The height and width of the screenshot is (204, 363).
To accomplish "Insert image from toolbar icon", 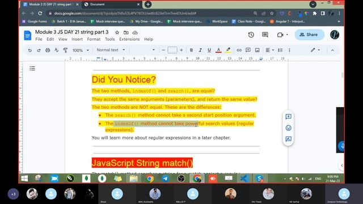I will point(257,50).
